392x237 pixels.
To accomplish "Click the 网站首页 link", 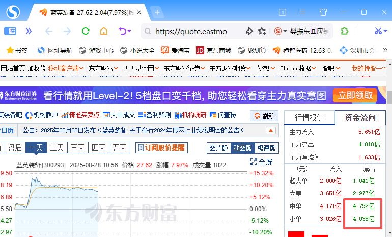I will [x=13, y=68].
